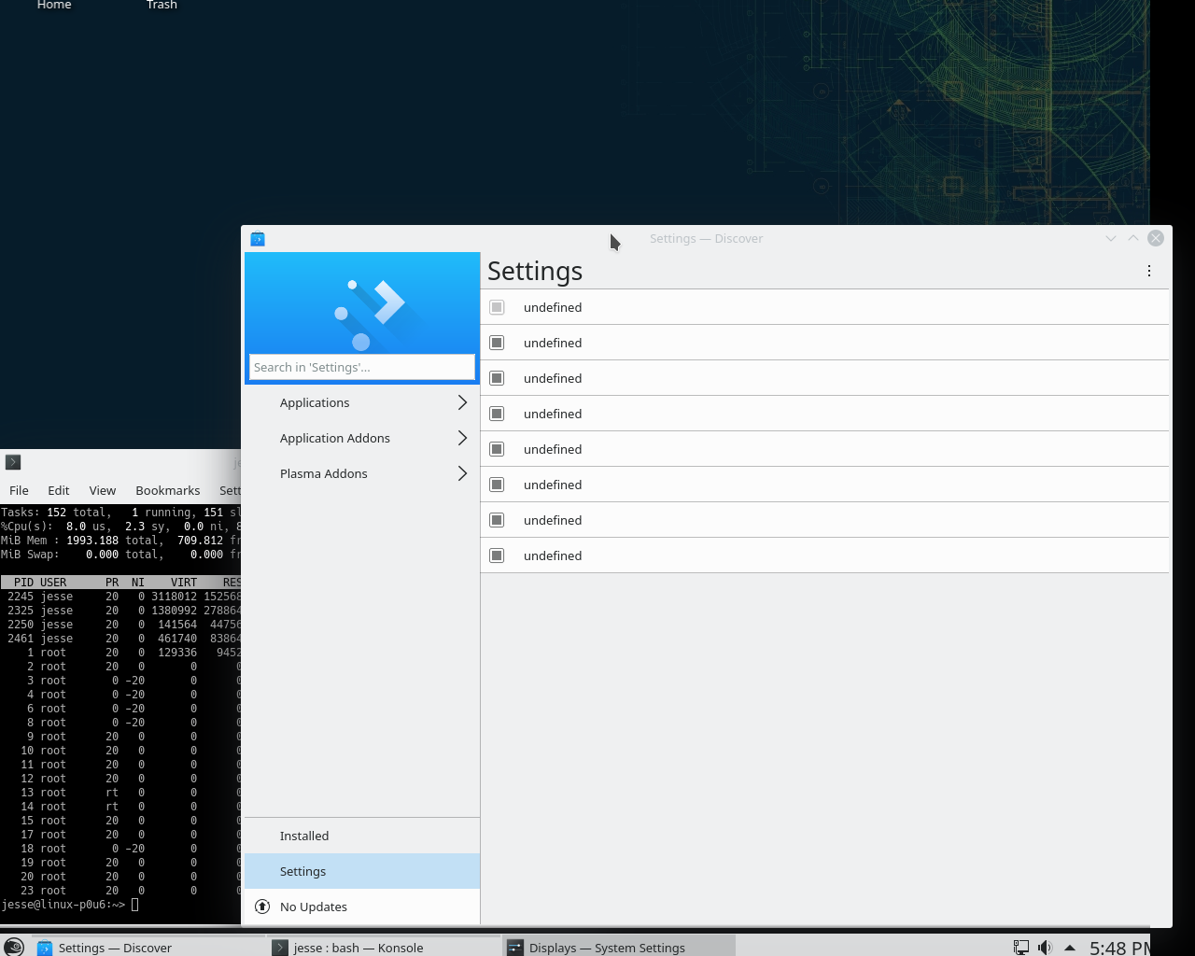Screen dimensions: 1195x956
Task: Close the Discover window
Action: [x=1156, y=238]
